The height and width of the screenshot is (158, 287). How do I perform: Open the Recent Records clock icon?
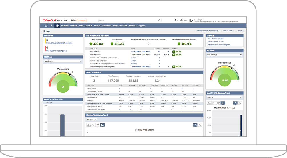pyautogui.click(x=46, y=25)
